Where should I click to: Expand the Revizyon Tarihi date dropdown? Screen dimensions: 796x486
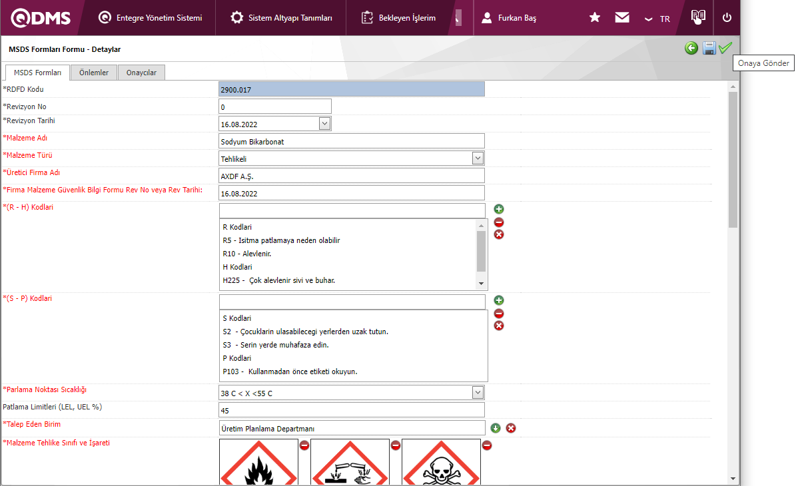pyautogui.click(x=324, y=124)
